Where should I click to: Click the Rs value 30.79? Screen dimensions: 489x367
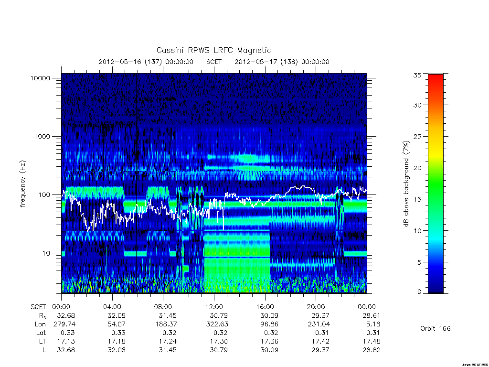point(219,316)
